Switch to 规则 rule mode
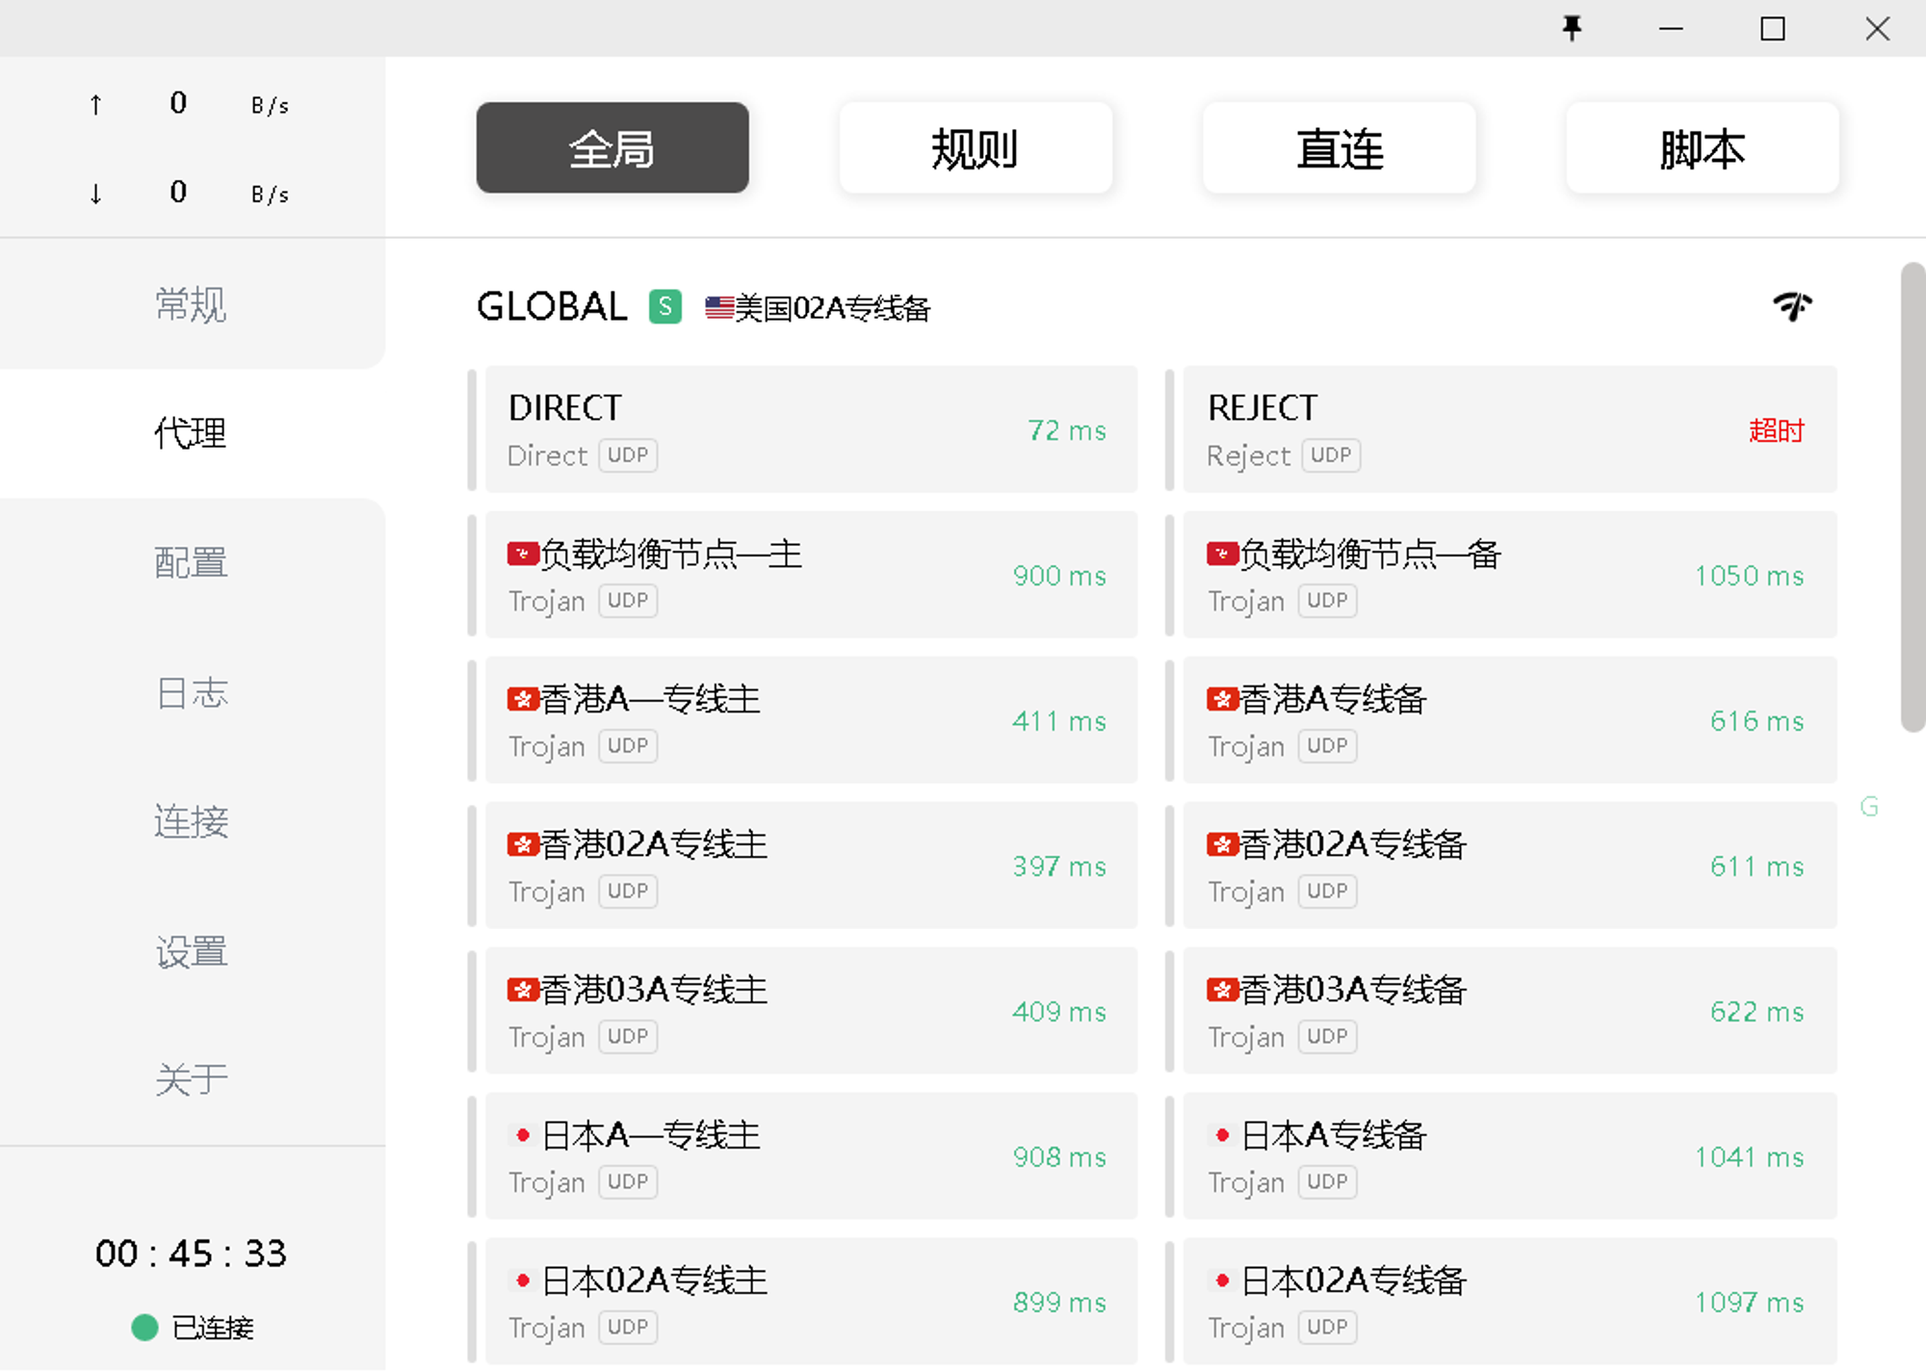 tap(975, 148)
